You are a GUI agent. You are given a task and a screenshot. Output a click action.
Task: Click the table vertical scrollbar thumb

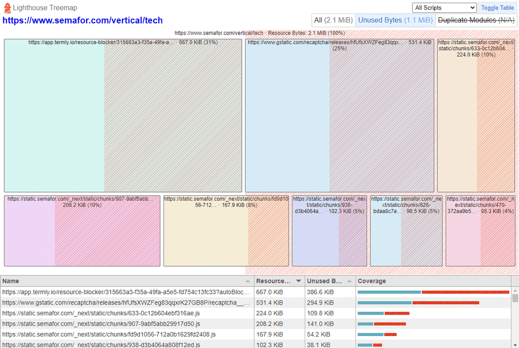pyautogui.click(x=515, y=298)
